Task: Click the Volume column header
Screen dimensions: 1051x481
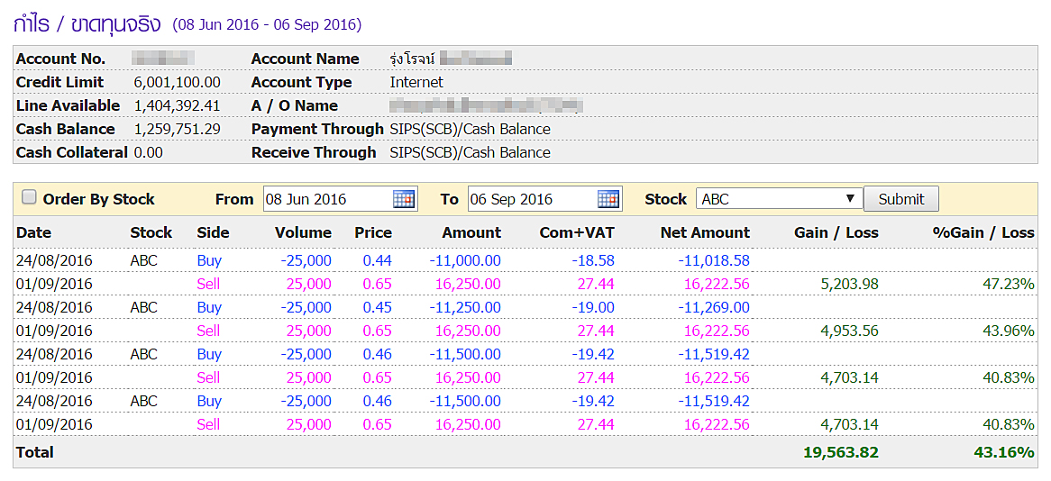Action: pyautogui.click(x=303, y=232)
